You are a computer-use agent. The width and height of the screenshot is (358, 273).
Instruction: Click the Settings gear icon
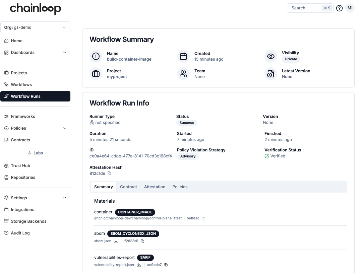click(x=6, y=198)
